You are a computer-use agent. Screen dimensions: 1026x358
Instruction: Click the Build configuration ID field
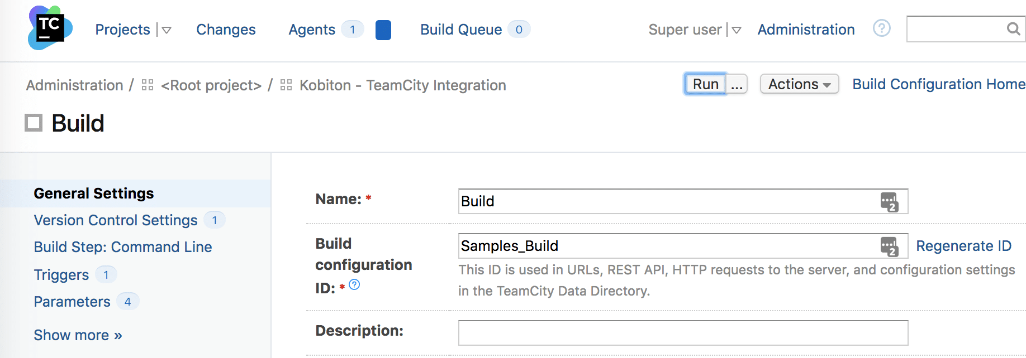pyautogui.click(x=683, y=246)
